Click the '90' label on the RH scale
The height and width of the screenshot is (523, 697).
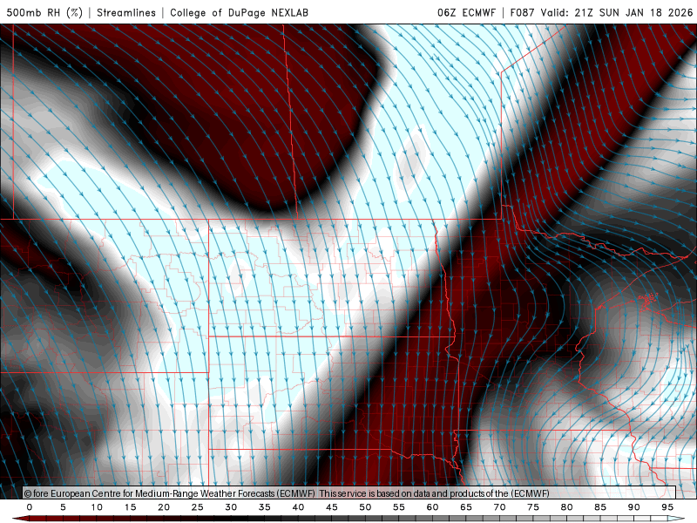pos(633,507)
